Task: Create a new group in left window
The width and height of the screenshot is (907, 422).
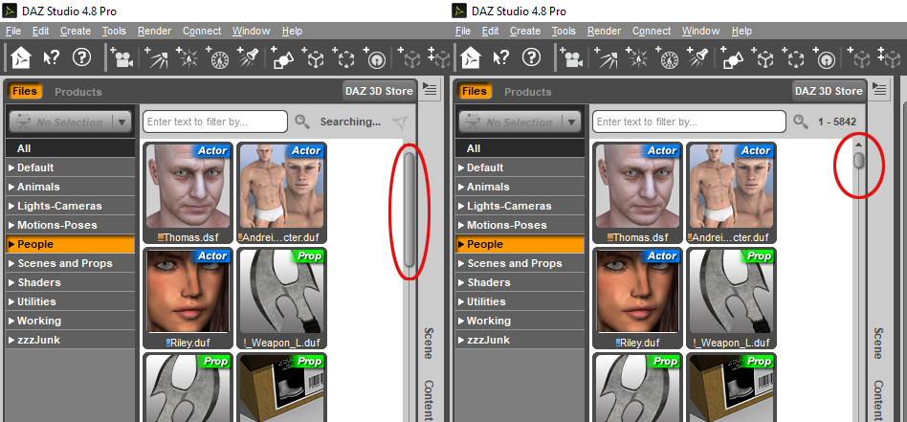Action: [345, 56]
